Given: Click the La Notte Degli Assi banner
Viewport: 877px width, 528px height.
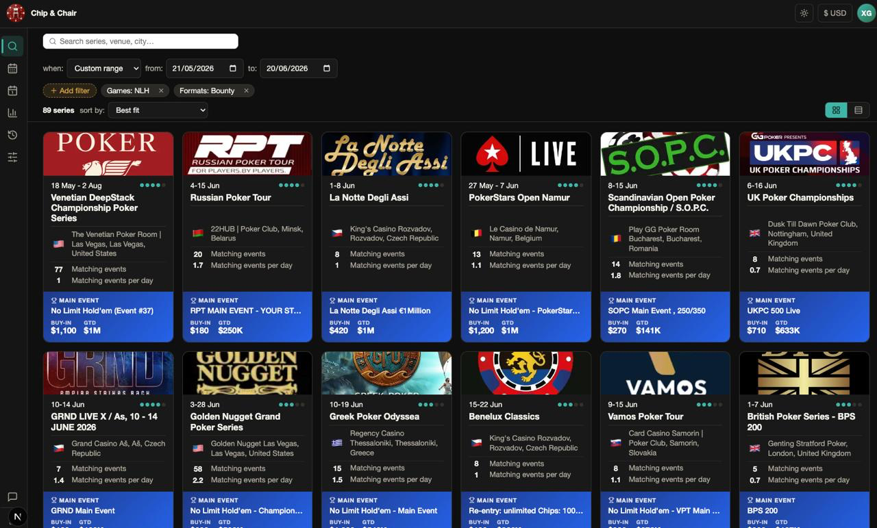Looking at the screenshot, I should pos(386,154).
